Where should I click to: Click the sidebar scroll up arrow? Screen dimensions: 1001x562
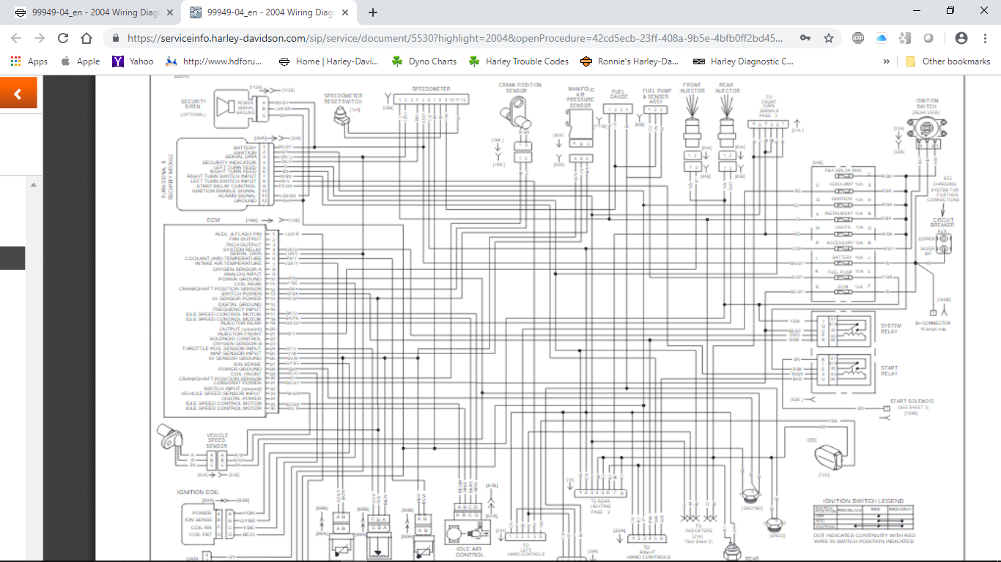pos(33,185)
